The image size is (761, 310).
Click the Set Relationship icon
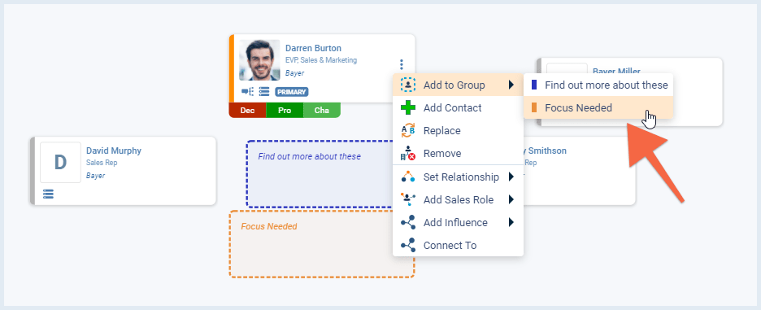408,177
